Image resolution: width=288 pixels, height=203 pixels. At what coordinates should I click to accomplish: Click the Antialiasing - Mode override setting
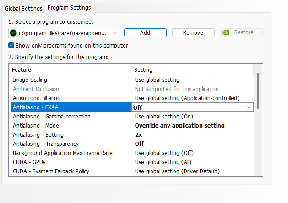pos(179,126)
